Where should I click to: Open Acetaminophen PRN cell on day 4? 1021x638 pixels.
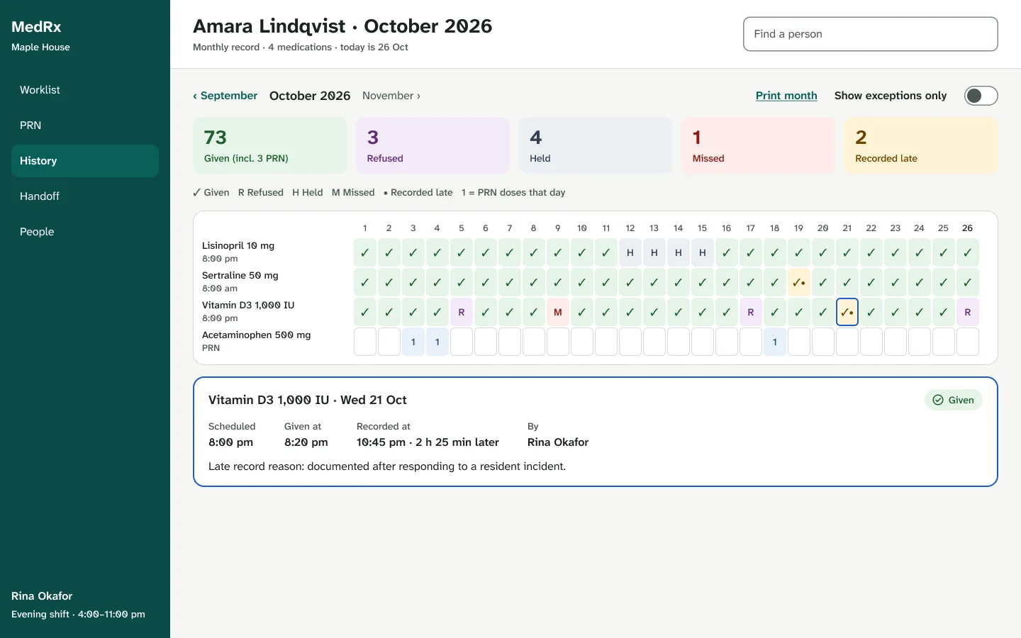click(x=437, y=342)
